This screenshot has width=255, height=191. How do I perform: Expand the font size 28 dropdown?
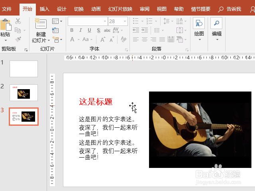[x=125, y=21]
